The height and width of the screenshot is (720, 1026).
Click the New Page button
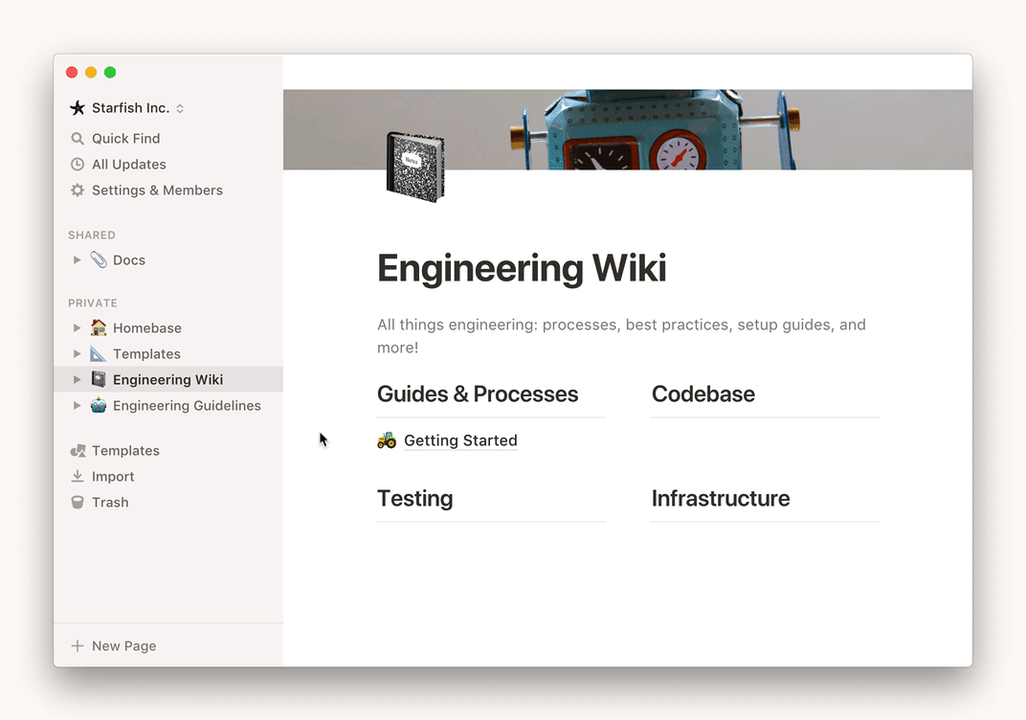pos(123,646)
